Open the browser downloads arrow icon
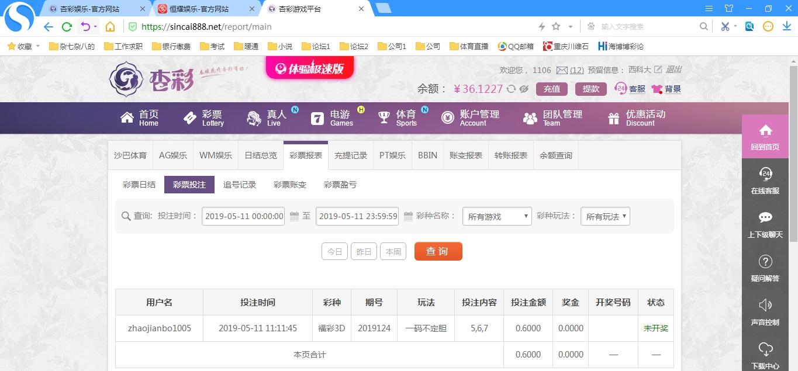This screenshot has width=798, height=371. click(x=786, y=26)
